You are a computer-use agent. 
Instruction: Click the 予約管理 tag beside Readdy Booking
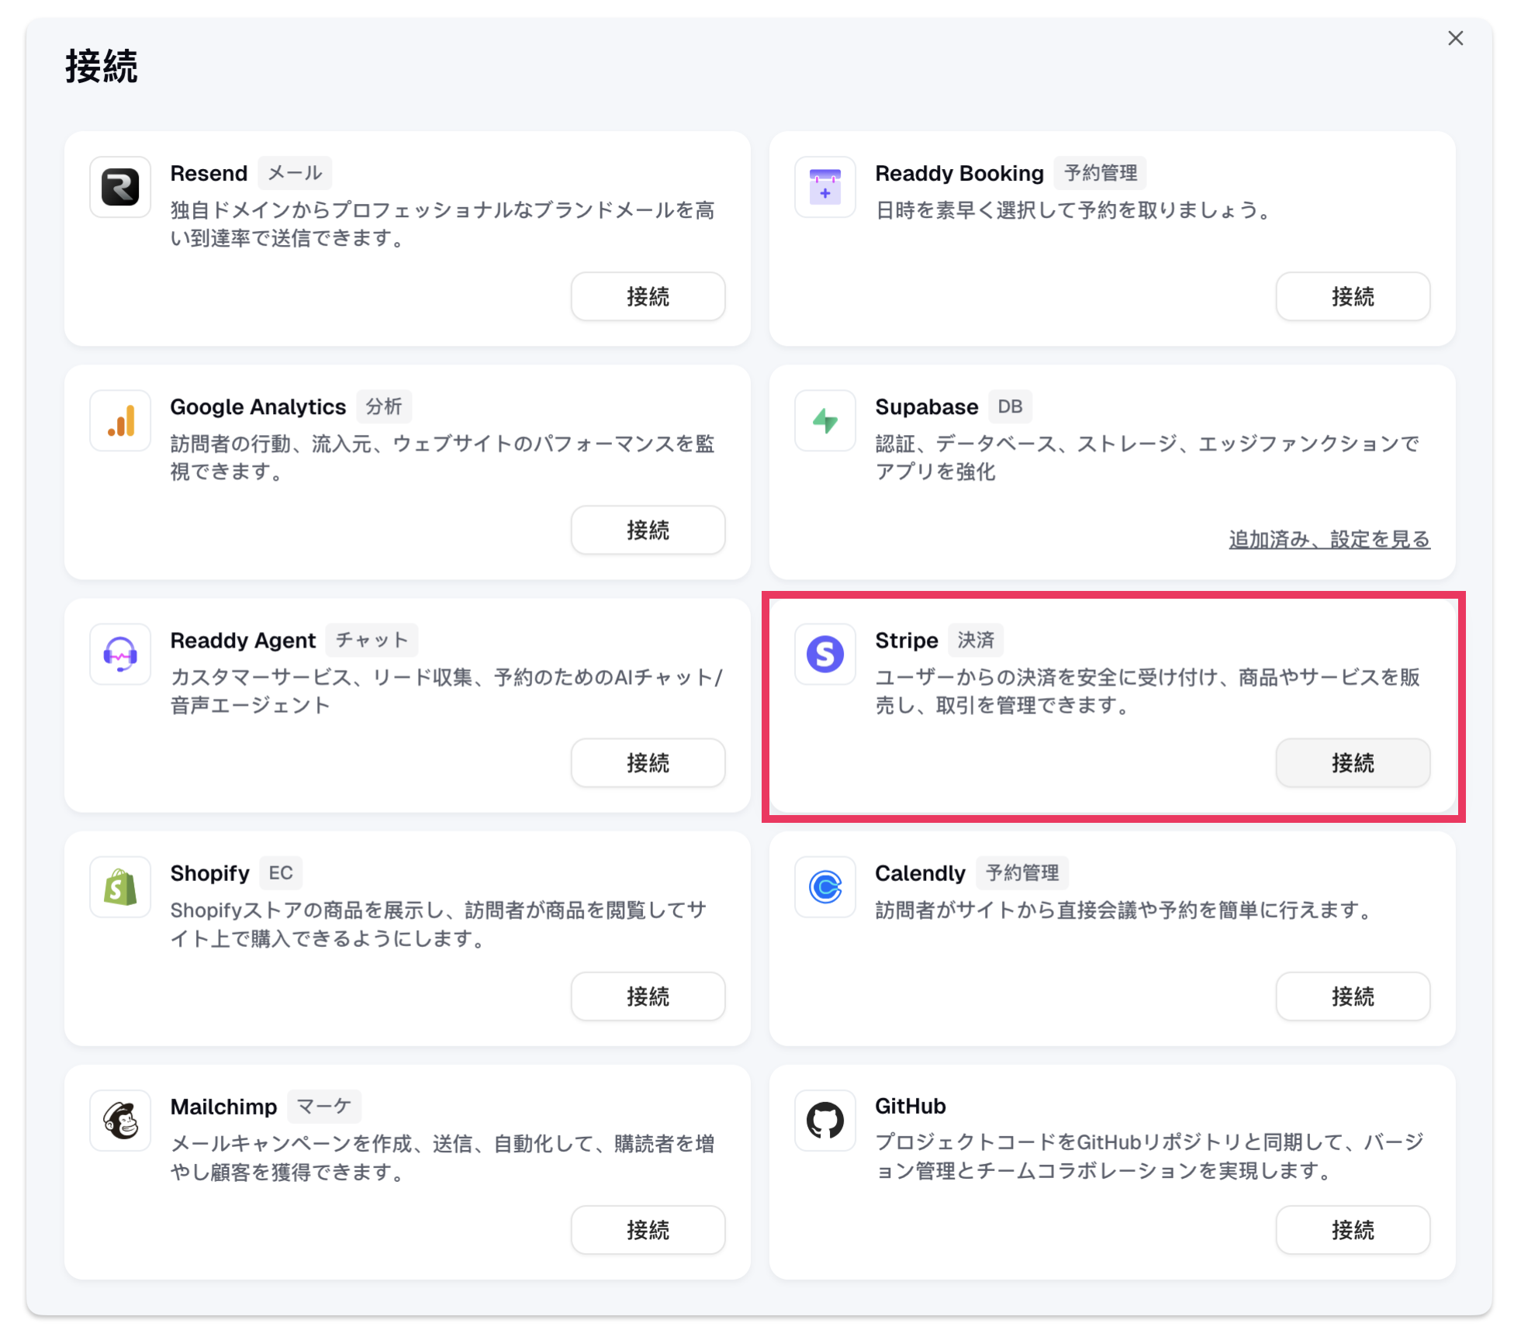[1100, 173]
